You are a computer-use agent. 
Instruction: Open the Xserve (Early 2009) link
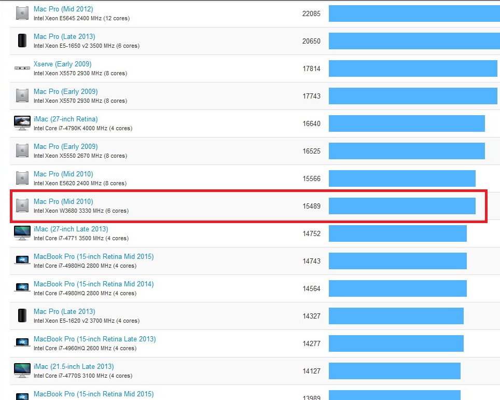pos(62,64)
